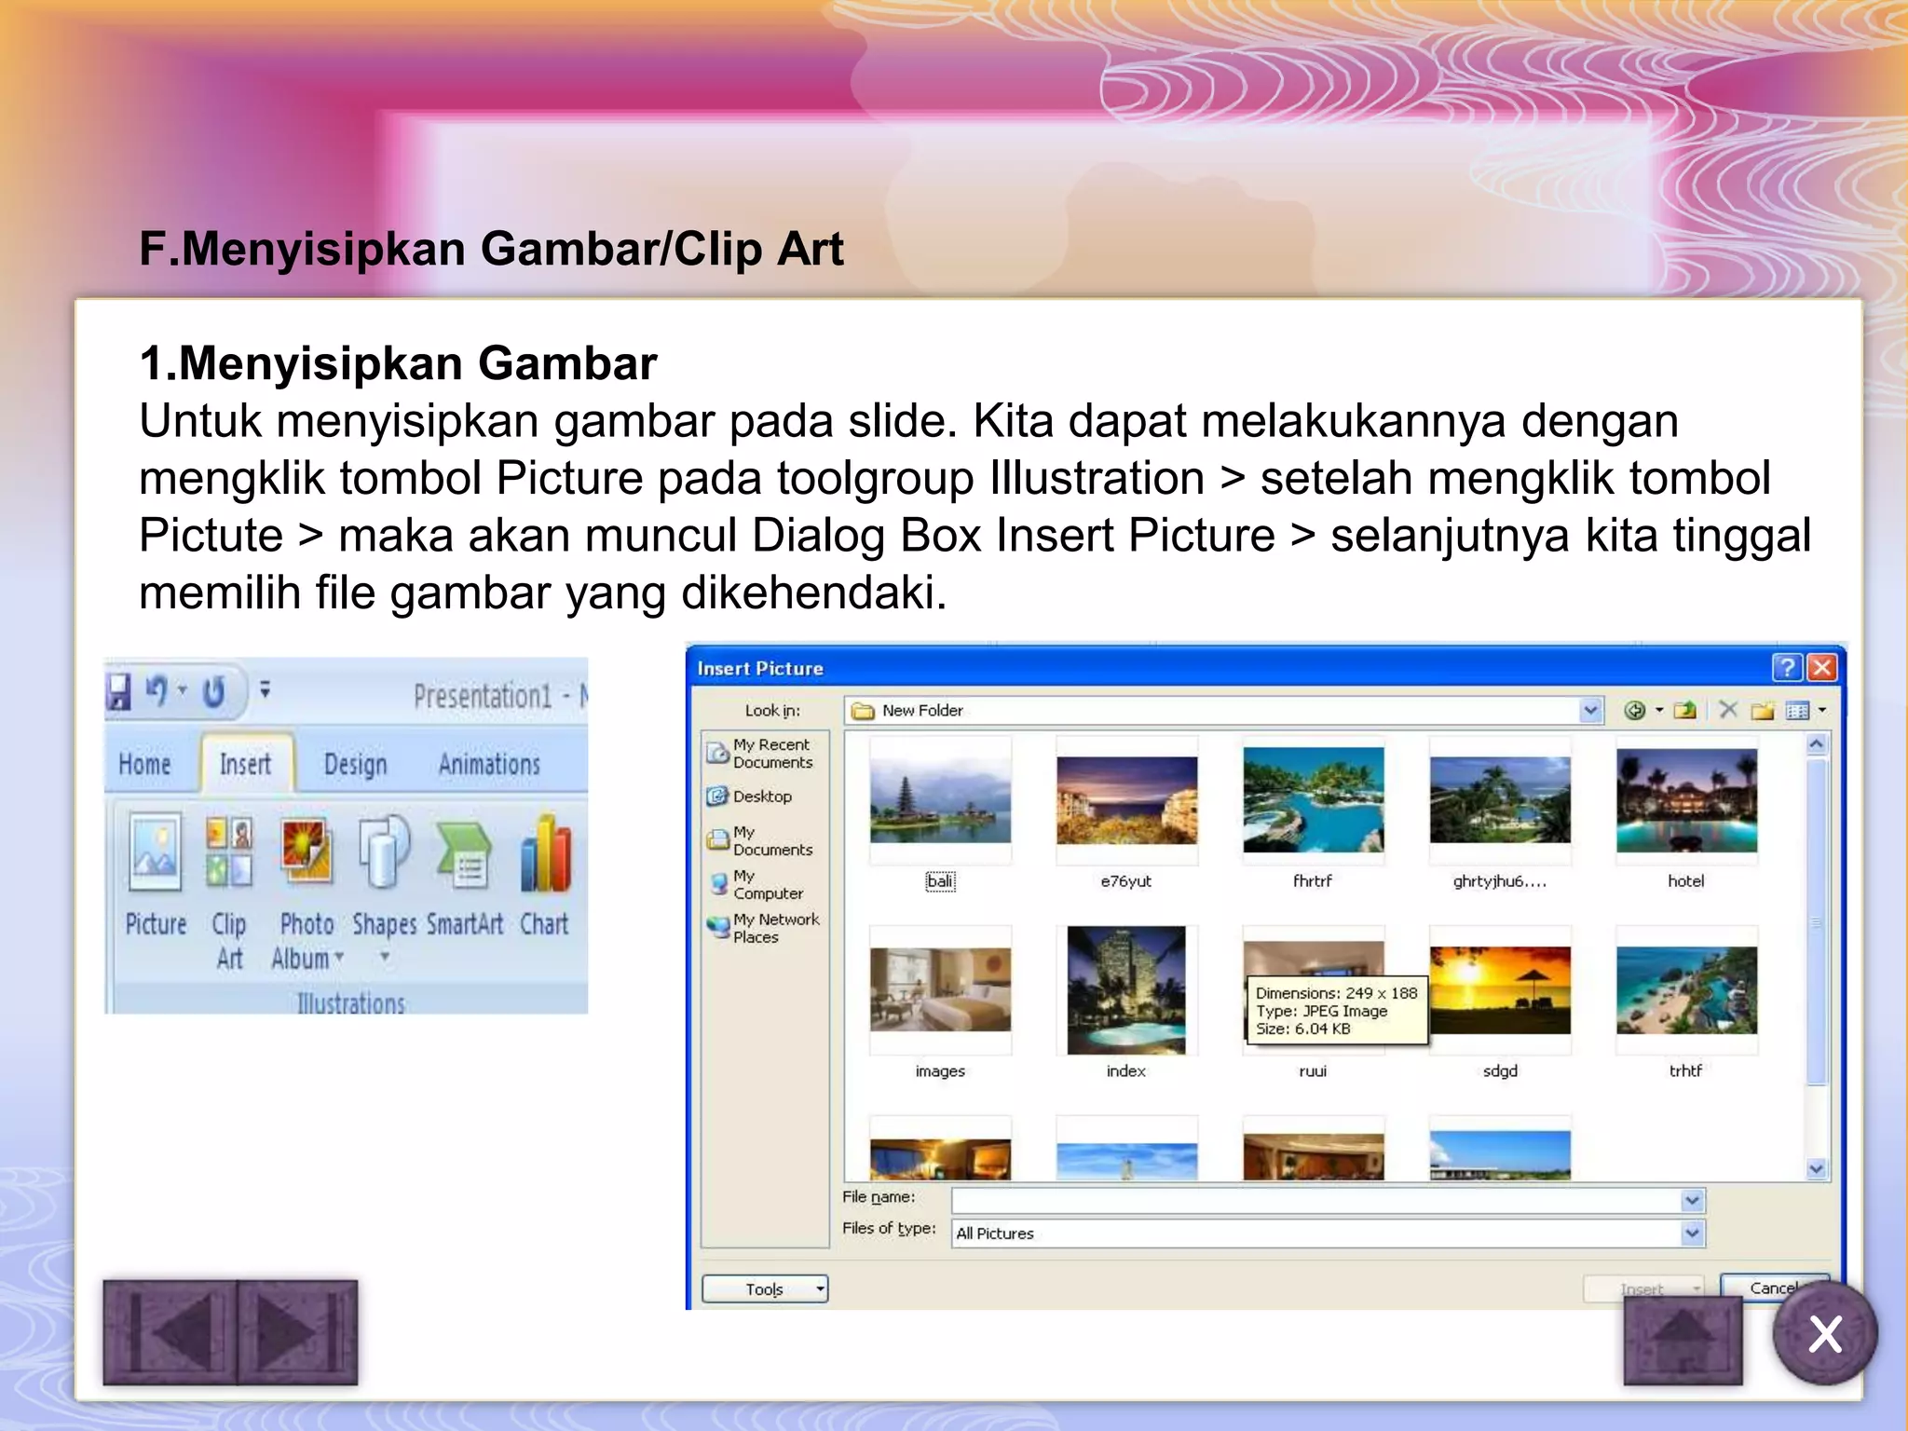
Task: Select the hotel image thumbnail
Action: click(1686, 801)
